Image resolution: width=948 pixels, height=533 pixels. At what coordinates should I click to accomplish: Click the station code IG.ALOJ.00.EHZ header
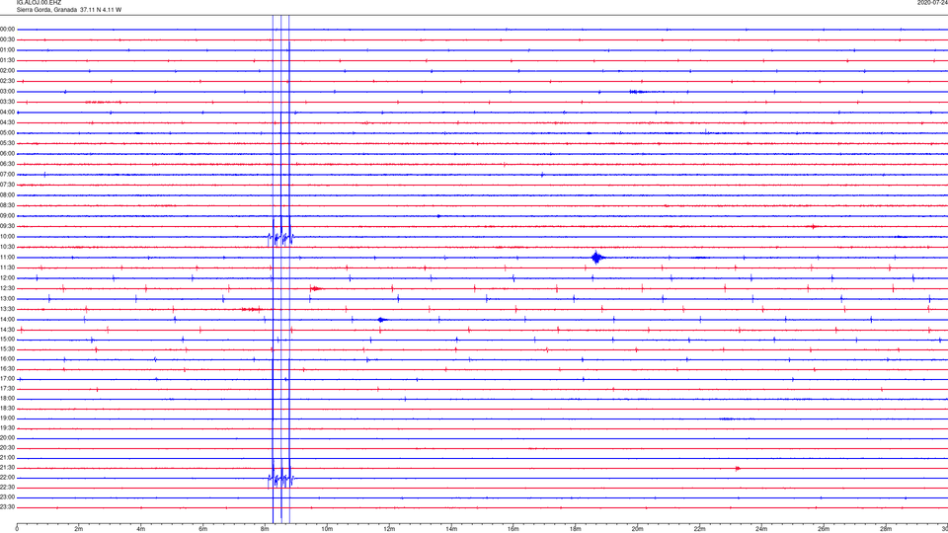pos(39,2)
